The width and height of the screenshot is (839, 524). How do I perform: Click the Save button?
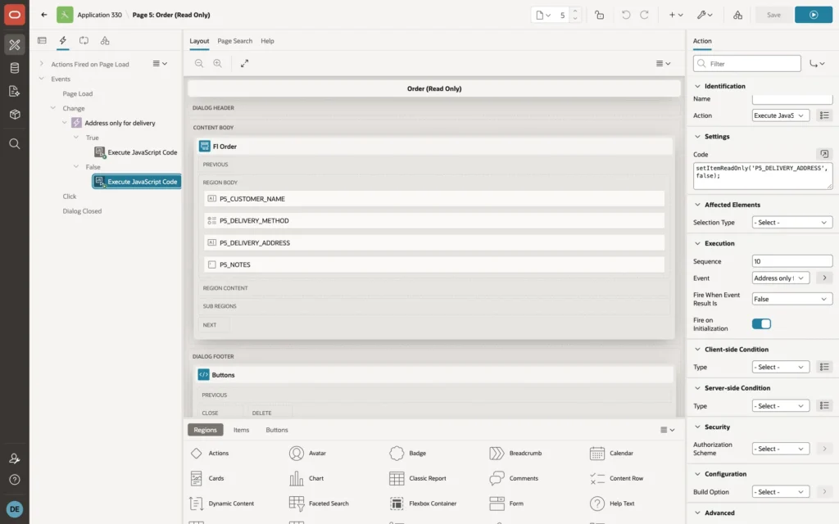pos(773,15)
